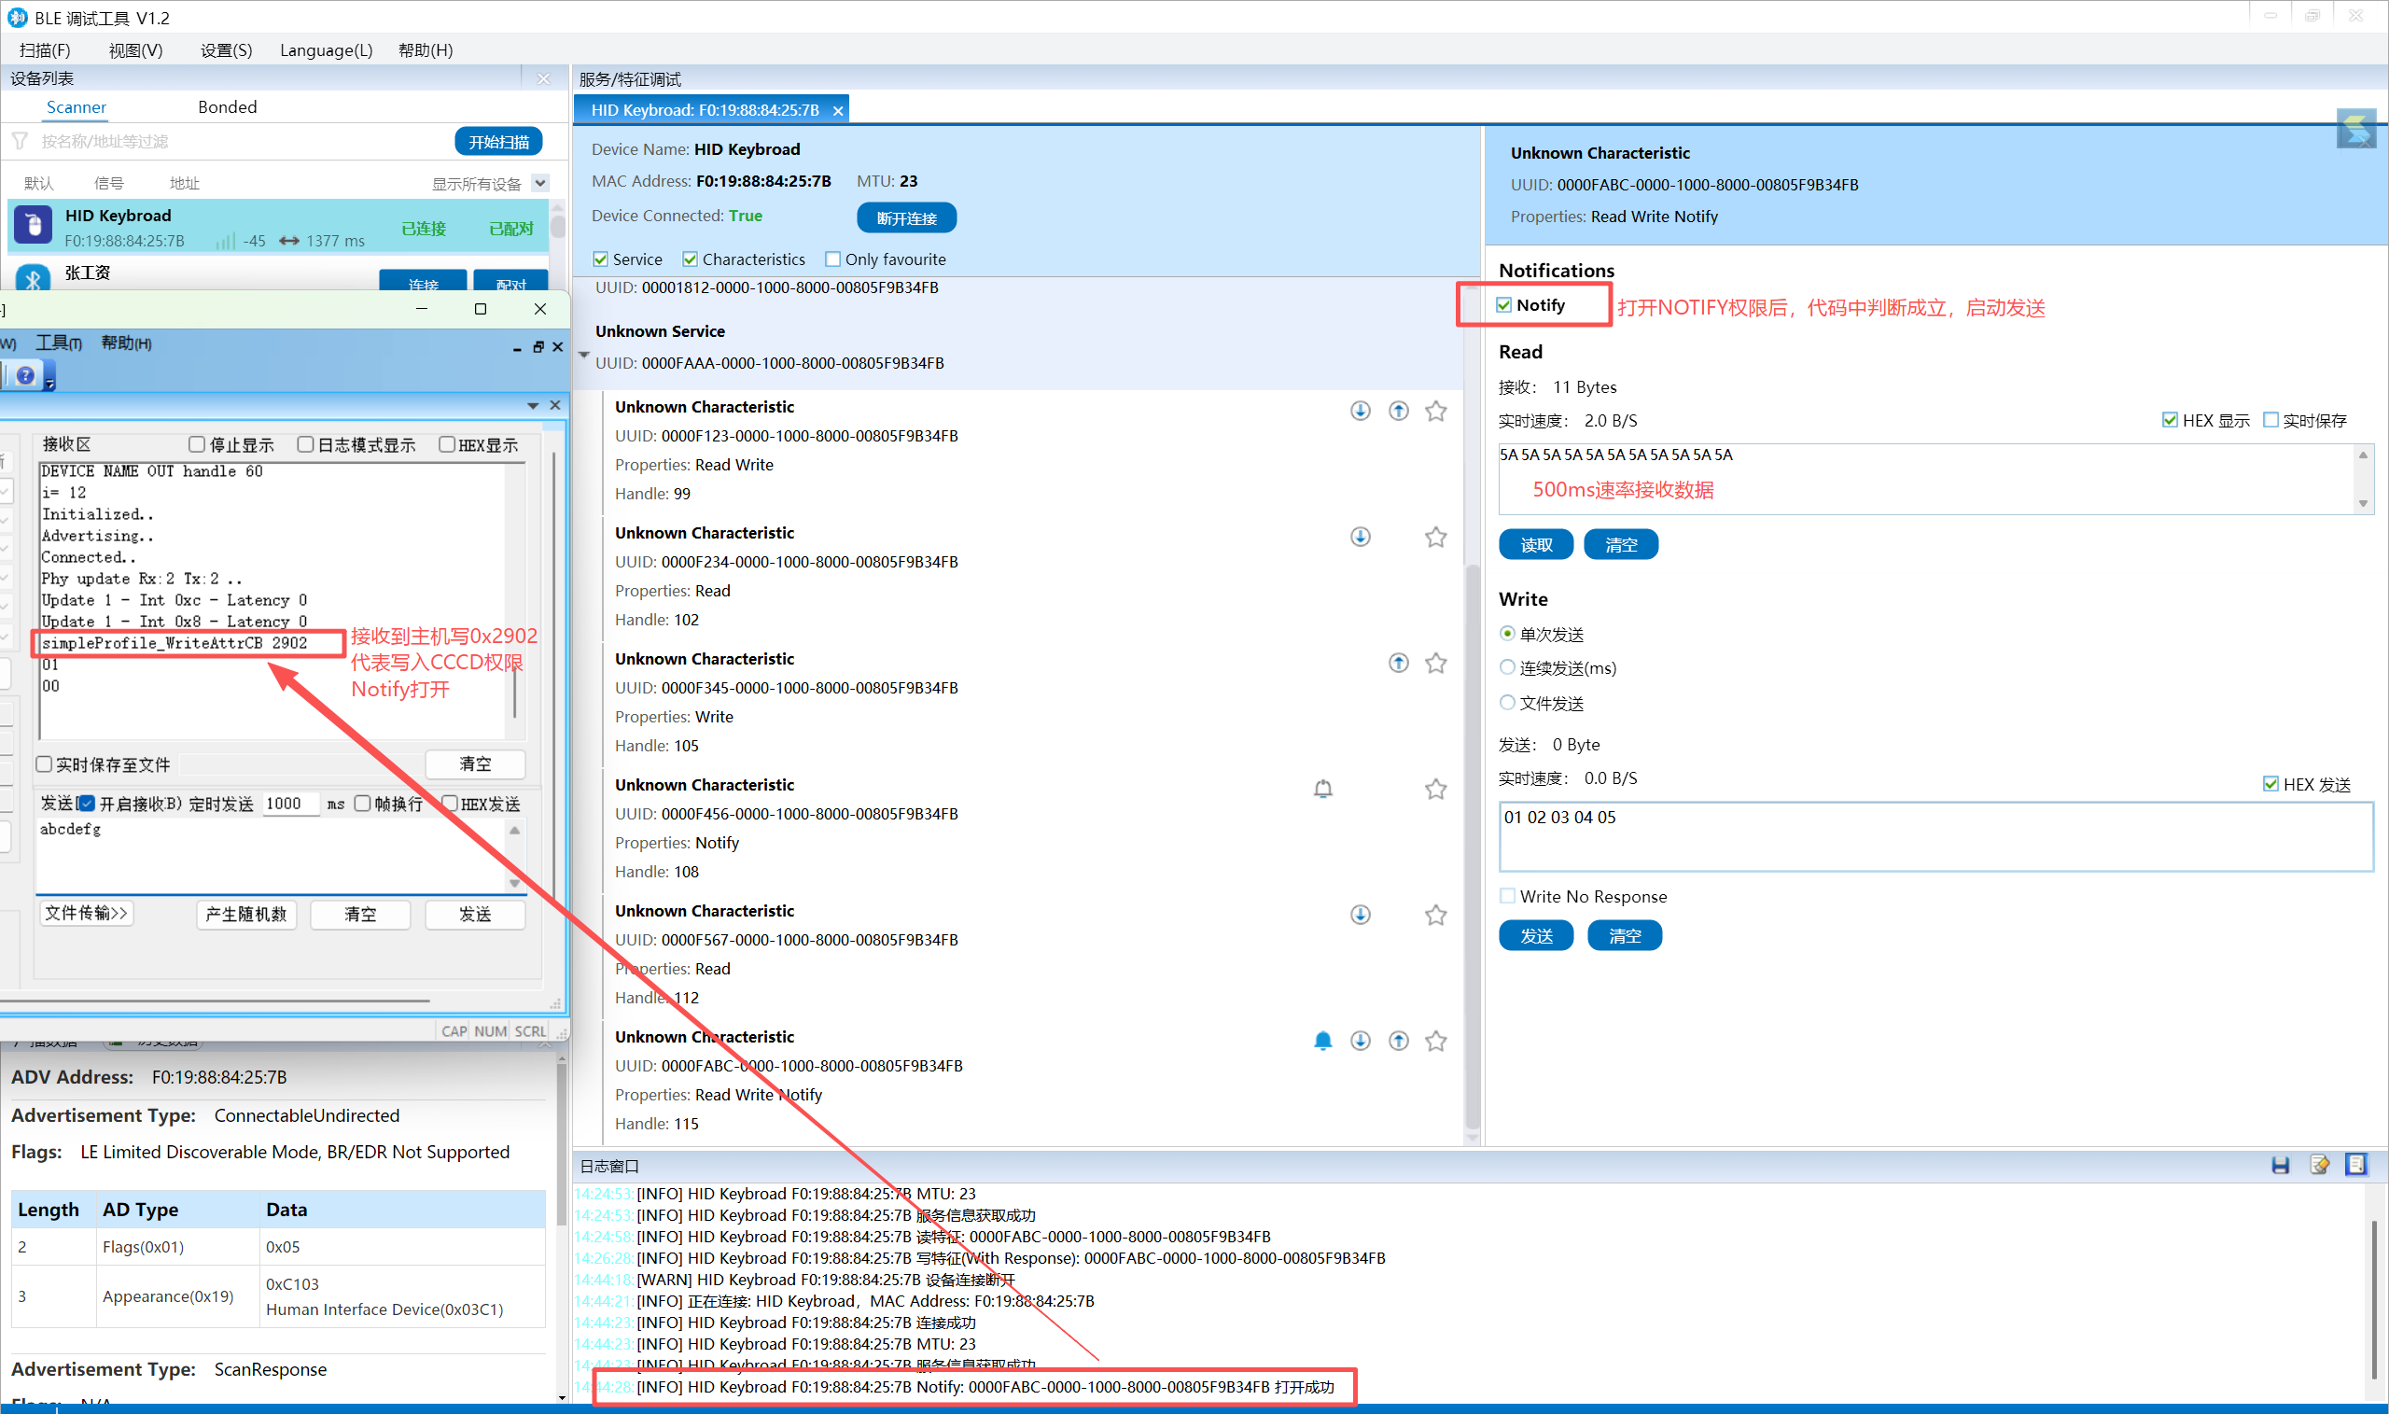This screenshot has width=2389, height=1414.
Task: Open the 显示所有设备 dropdown in the device list
Action: click(540, 183)
